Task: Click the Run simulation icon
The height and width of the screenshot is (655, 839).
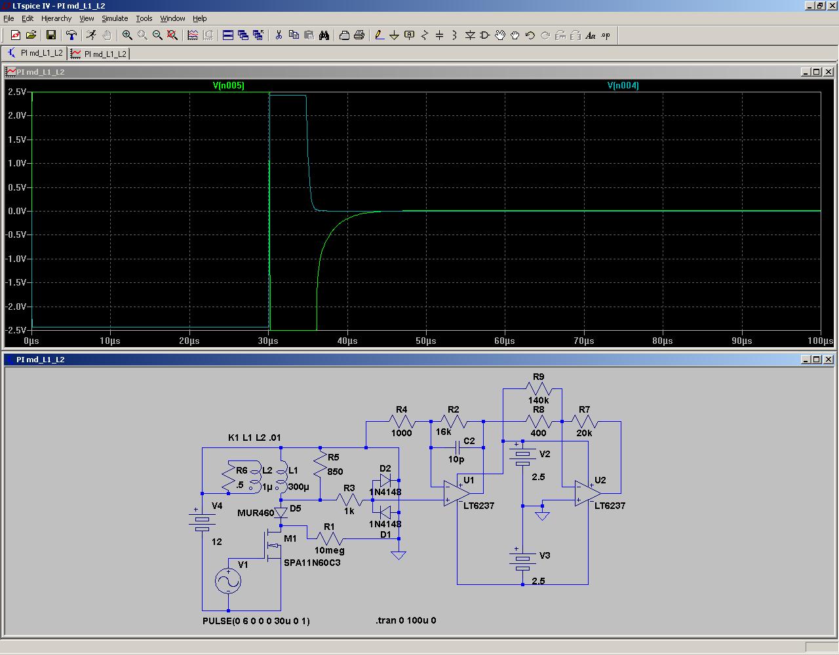Action: coord(91,35)
